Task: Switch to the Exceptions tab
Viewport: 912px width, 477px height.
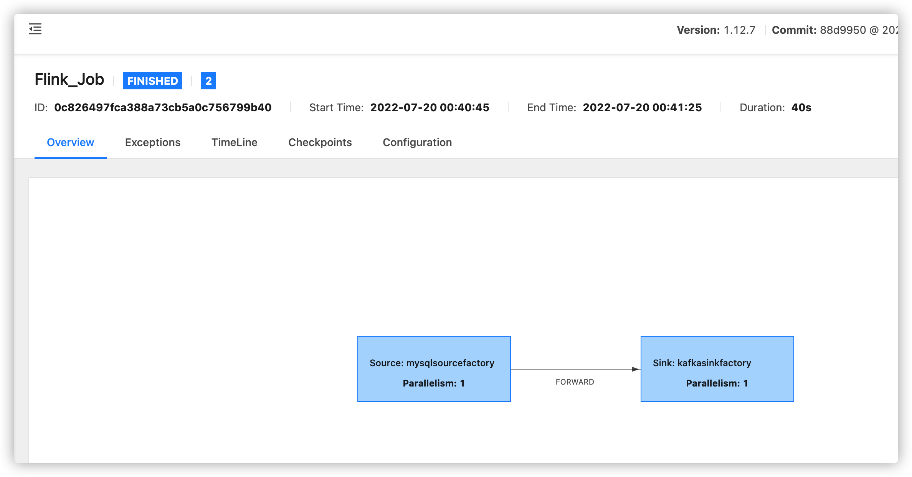Action: tap(152, 142)
